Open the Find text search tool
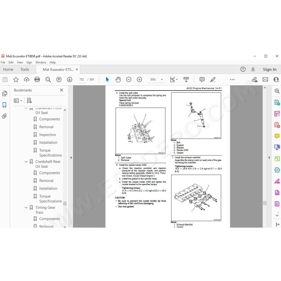Screen dimensions: 281x281 point(48,79)
